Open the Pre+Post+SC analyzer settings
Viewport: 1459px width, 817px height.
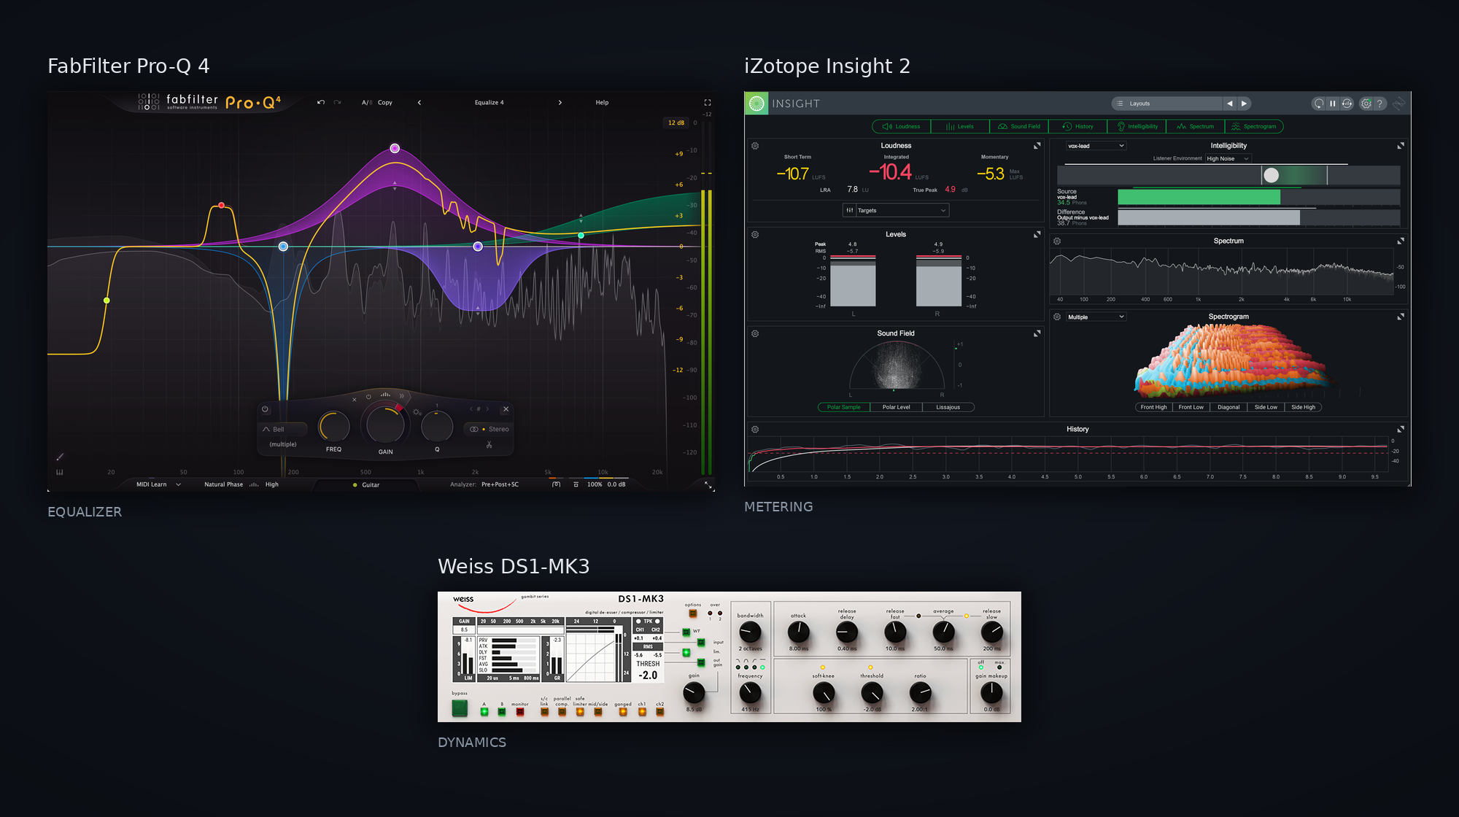click(x=500, y=484)
